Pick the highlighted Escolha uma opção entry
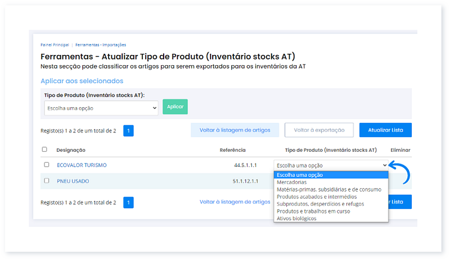Screen dimensions: 450x260 point(300,175)
